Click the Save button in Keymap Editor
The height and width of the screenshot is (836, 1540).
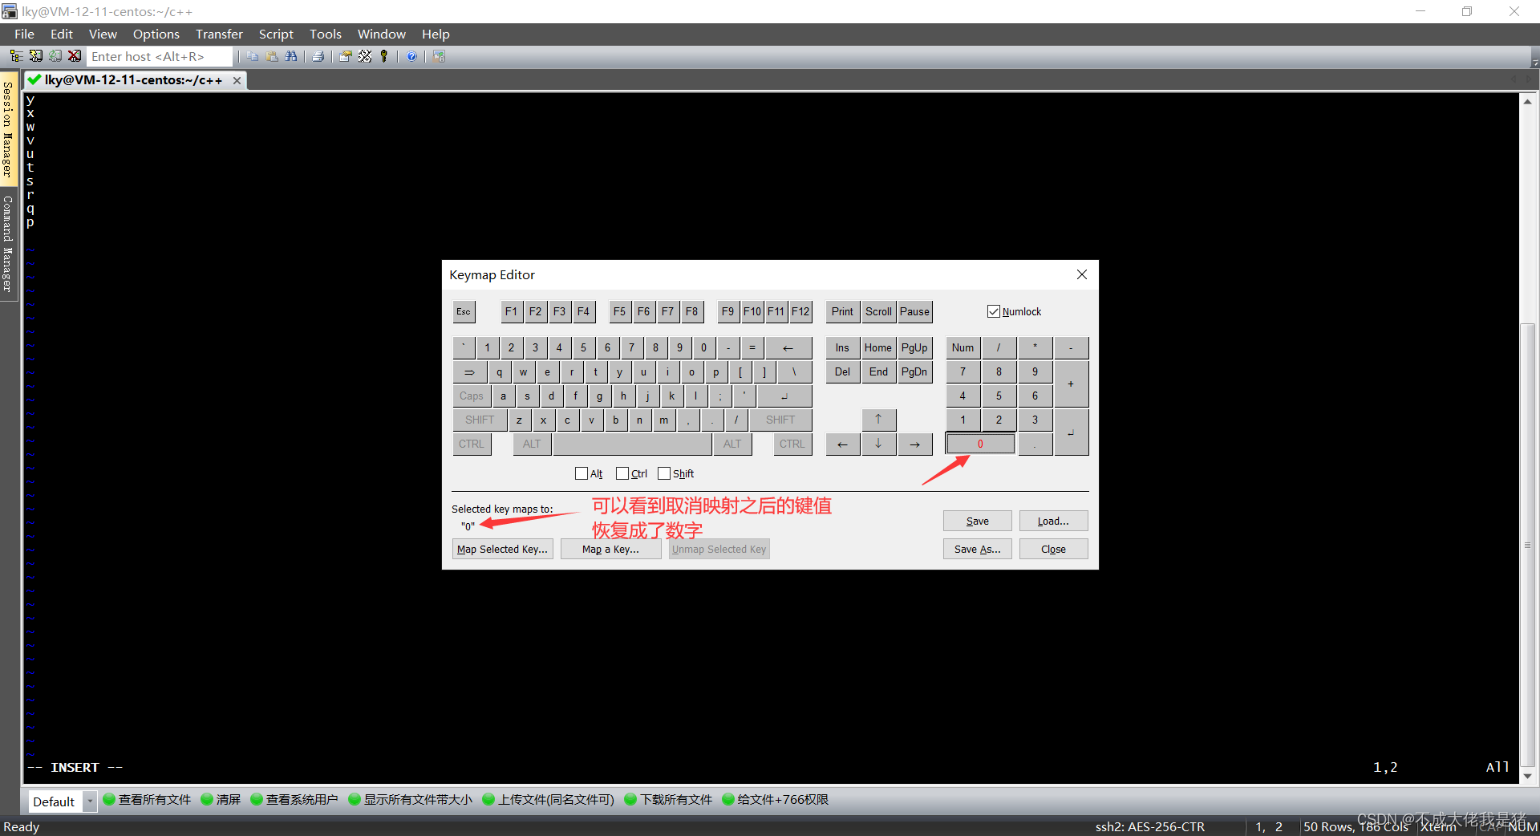click(977, 521)
